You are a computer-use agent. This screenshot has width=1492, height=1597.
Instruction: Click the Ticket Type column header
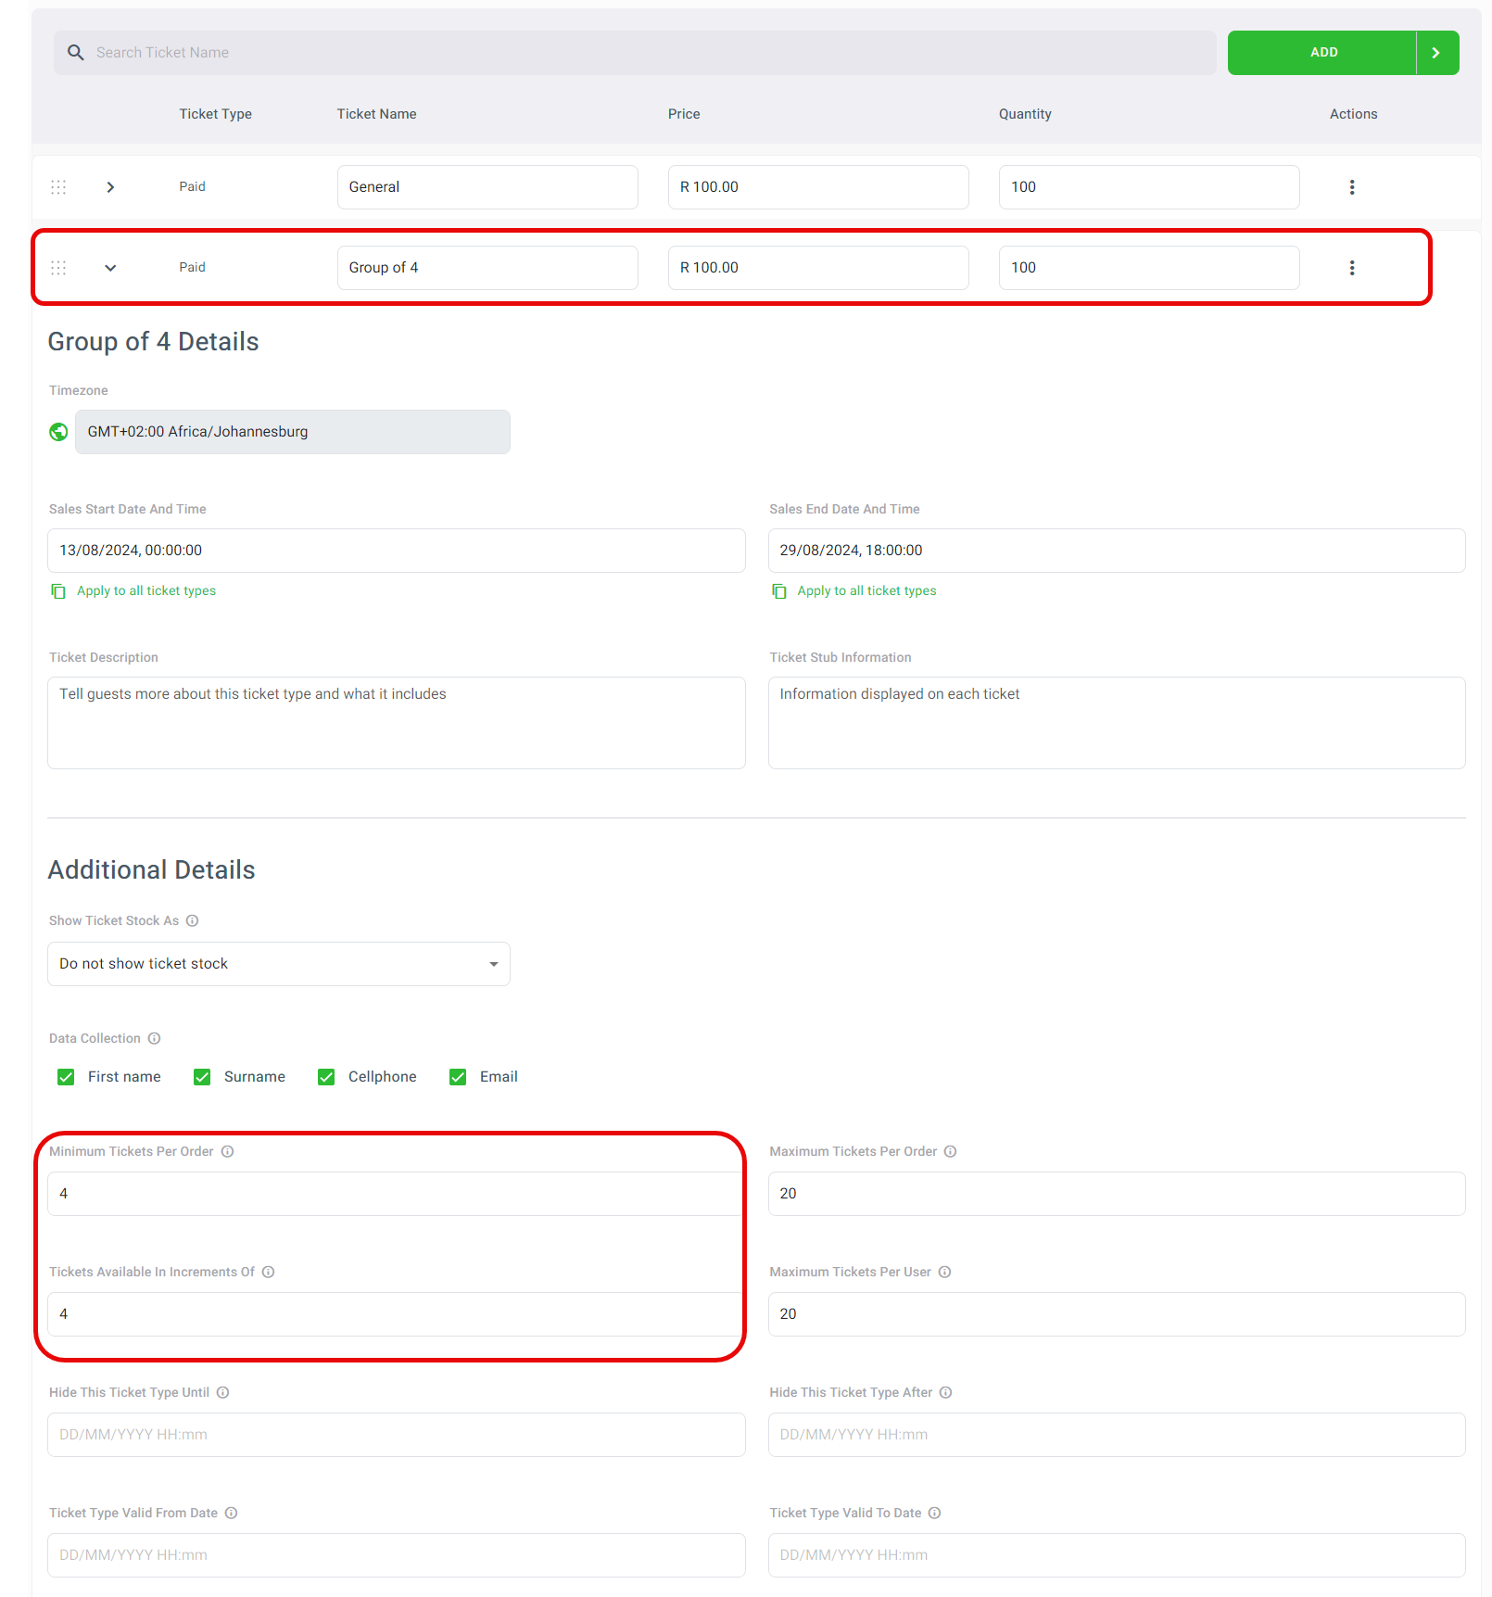tap(215, 114)
